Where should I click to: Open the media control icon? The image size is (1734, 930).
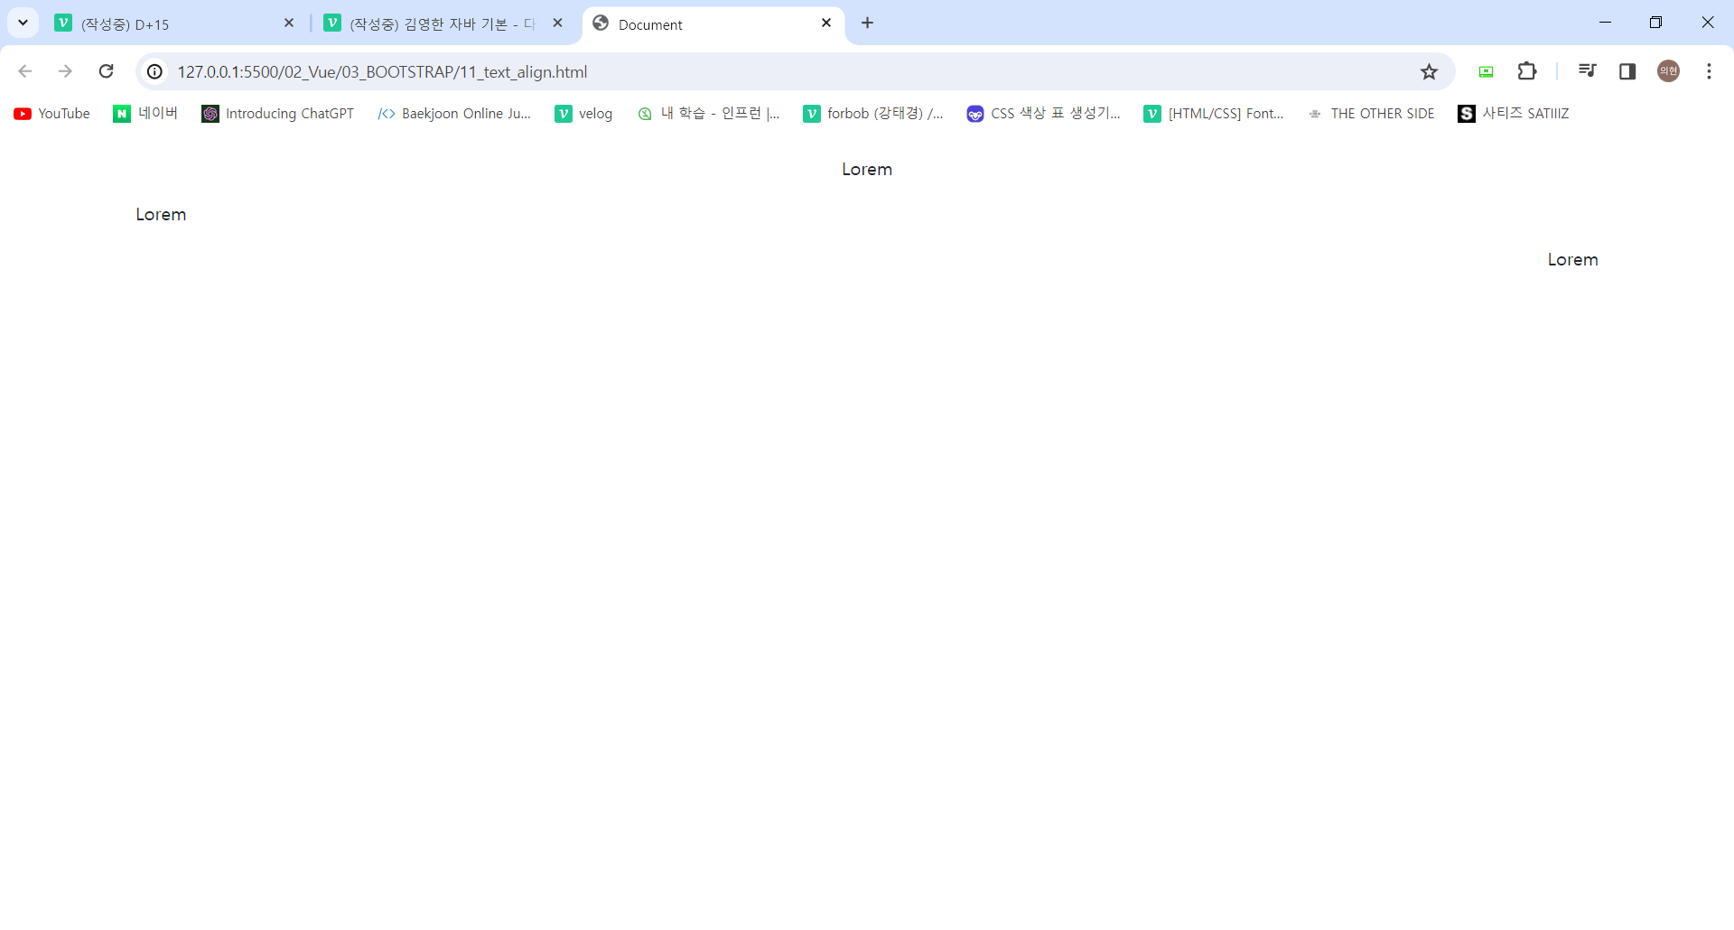click(1587, 71)
